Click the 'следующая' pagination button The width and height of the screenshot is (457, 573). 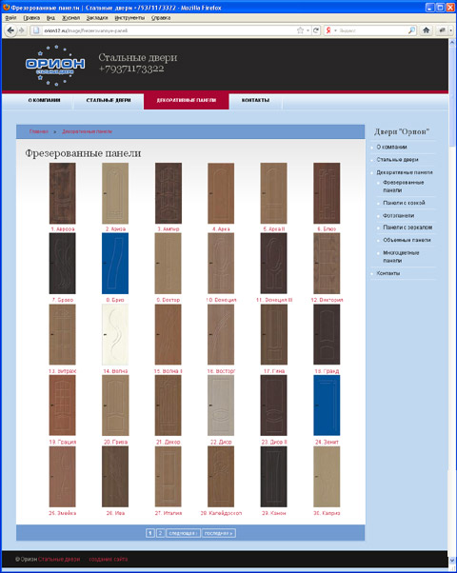pyautogui.click(x=183, y=533)
